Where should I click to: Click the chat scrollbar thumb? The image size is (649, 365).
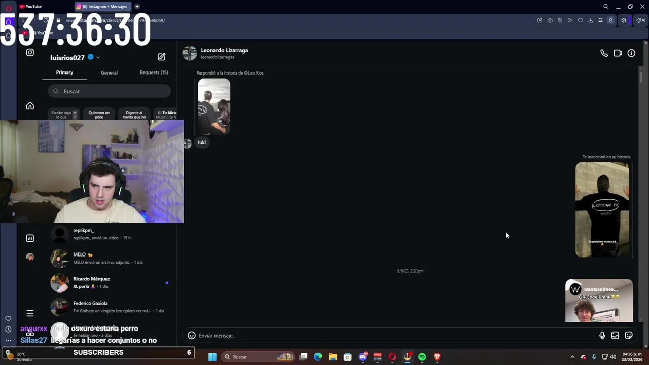pos(641,78)
